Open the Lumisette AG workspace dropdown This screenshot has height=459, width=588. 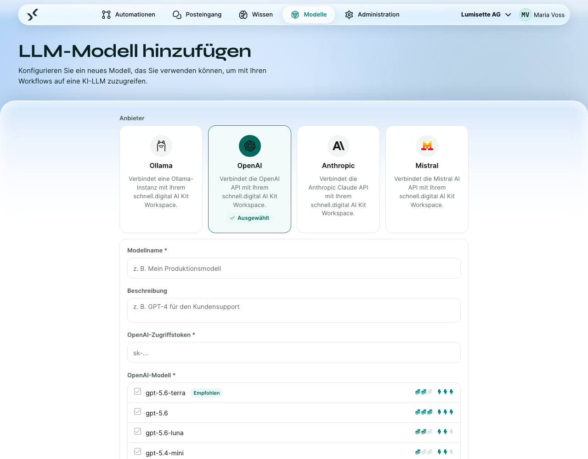486,15
